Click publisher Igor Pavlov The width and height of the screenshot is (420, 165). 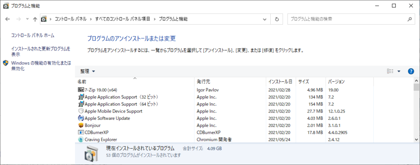207,90
